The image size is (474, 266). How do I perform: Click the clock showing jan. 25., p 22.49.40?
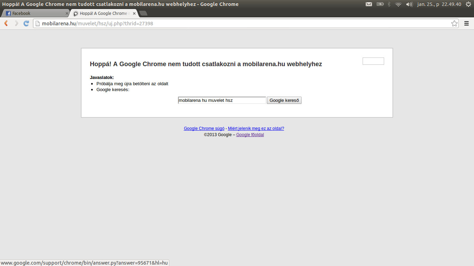[x=439, y=4]
